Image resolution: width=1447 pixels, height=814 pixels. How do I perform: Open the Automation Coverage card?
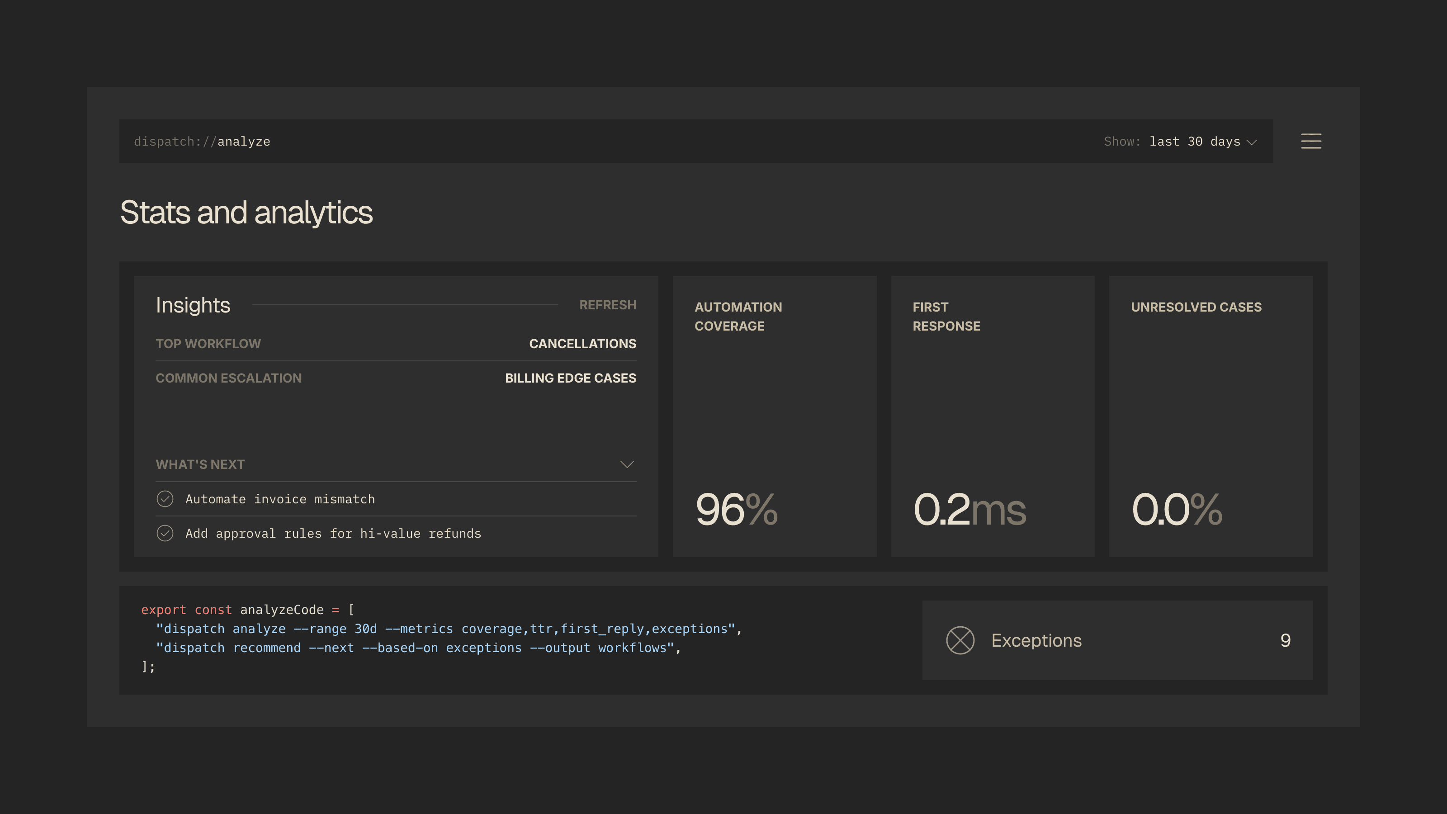click(x=774, y=416)
